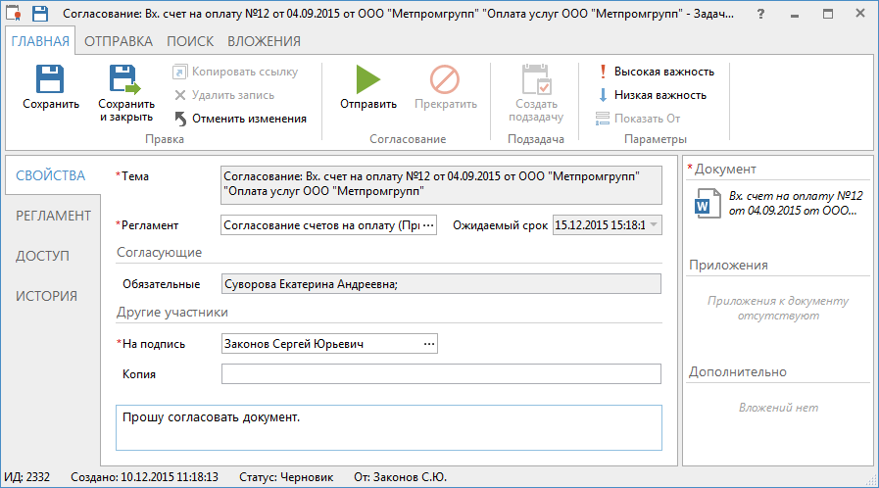Click the Stop (Прекратить) icon

tap(445, 79)
